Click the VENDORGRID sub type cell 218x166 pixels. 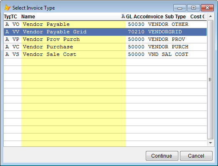click(168, 32)
